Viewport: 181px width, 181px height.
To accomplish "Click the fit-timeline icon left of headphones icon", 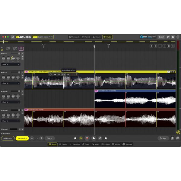I will pos(151,46).
